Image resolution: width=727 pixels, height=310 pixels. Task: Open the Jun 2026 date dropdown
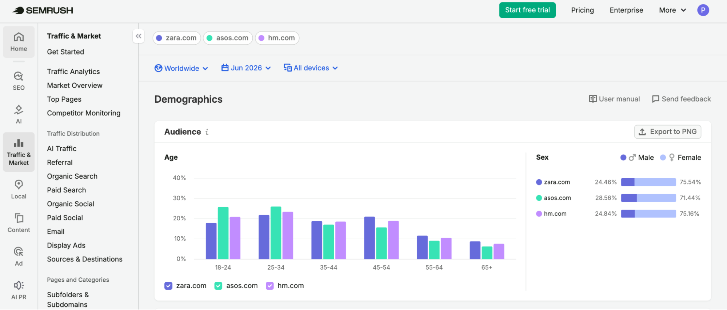click(246, 68)
